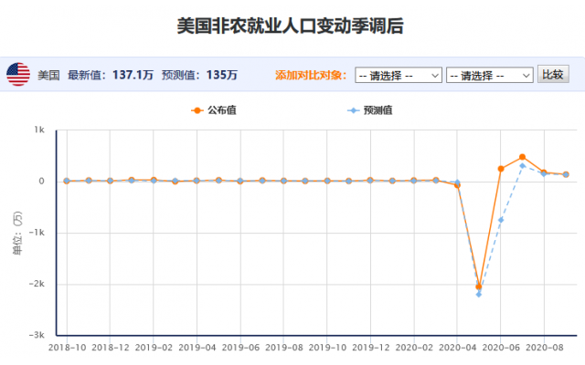
Task: Click the last orange data point on the right
Action: point(566,174)
